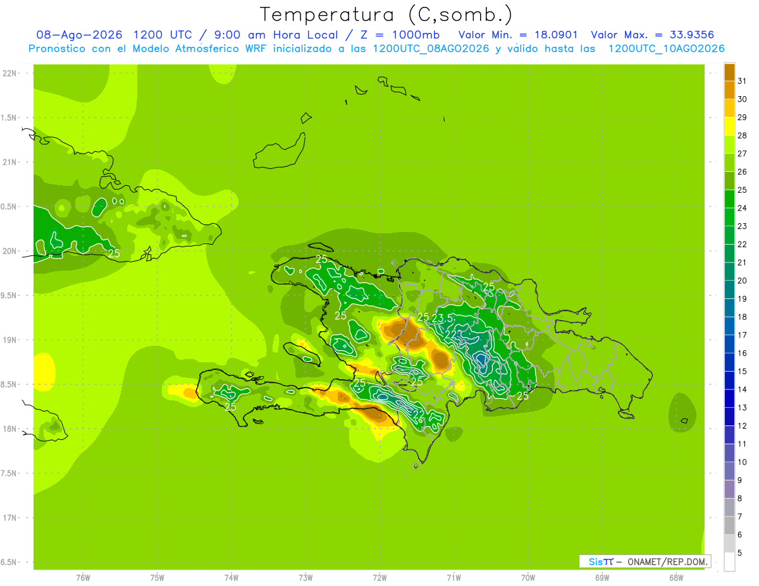Click the level text "Z = 1000mb"
759x586 pixels.
[x=400, y=35]
